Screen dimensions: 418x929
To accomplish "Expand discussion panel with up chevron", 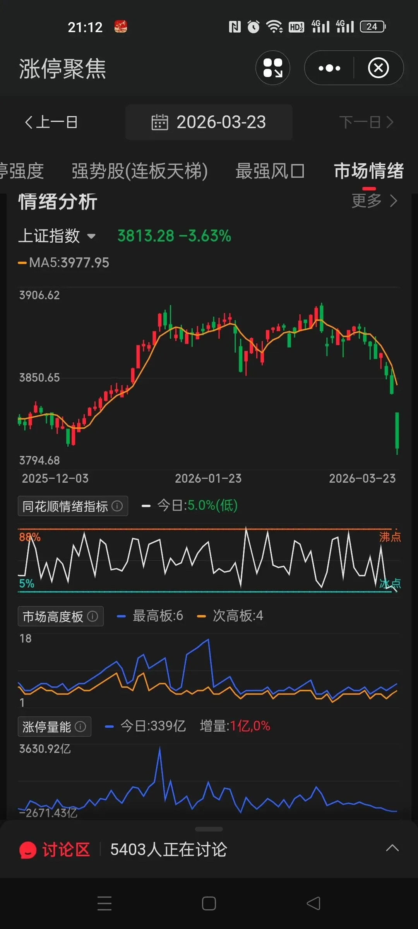I will coord(392,848).
